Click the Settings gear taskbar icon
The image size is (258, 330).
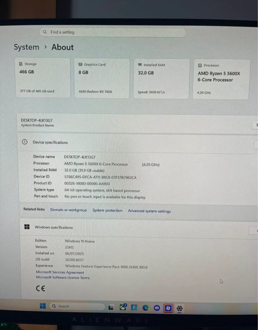(180, 309)
